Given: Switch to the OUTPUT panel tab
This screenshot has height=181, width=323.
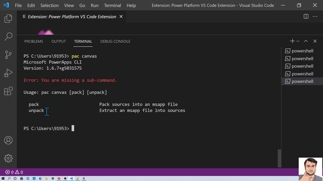Looking at the screenshot, I should tap(59, 41).
